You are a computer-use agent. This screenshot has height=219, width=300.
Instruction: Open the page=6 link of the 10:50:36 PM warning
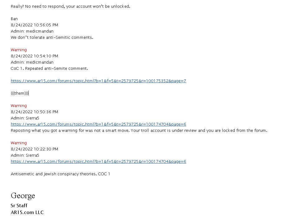pyautogui.click(x=98, y=124)
